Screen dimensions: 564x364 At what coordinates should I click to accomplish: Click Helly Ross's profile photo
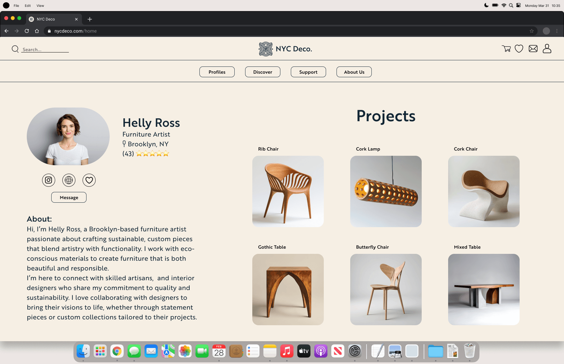[68, 136]
